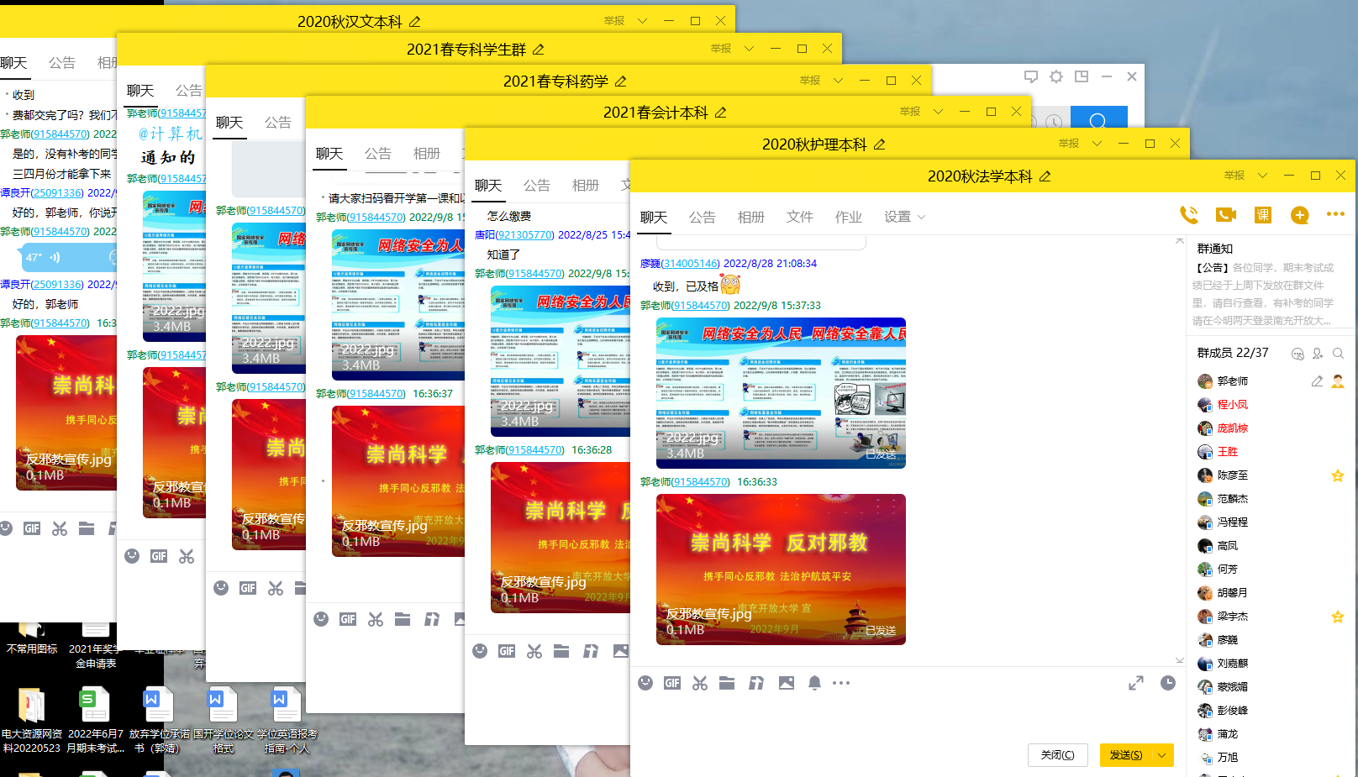
Task: Switch to 作业 tab in 2020秋法学本科
Action: 848,217
